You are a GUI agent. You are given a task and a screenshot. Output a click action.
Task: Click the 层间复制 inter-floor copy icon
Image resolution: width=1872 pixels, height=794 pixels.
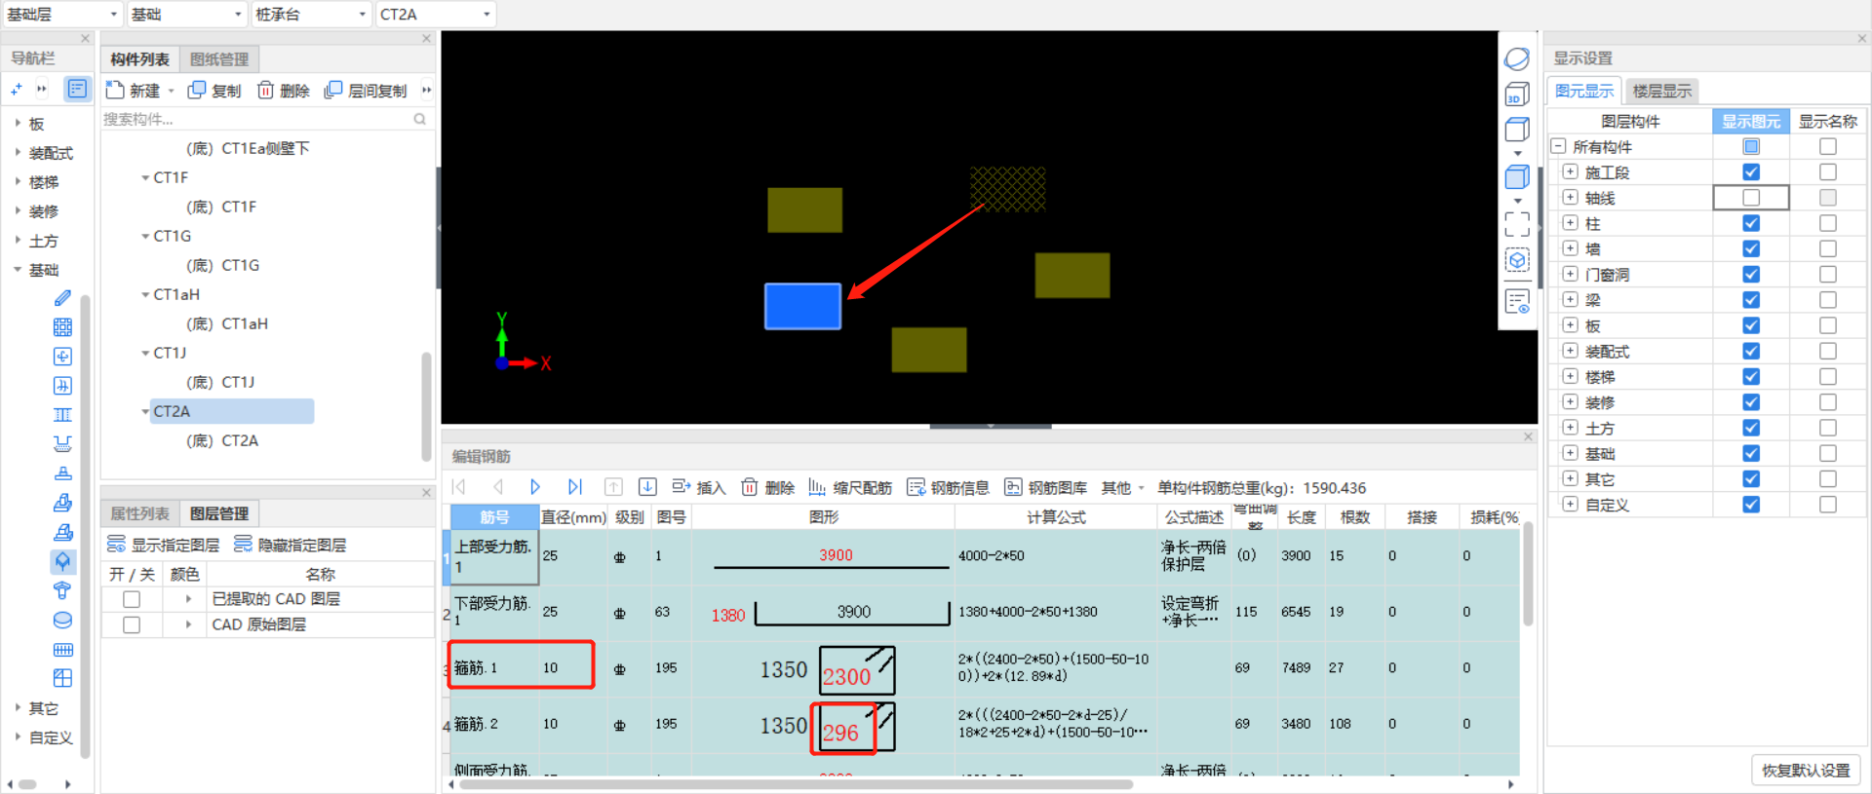[x=333, y=90]
